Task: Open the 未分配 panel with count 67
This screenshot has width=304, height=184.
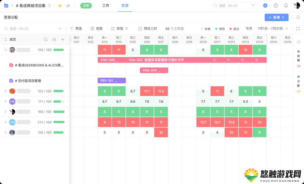Action: pos(298,84)
